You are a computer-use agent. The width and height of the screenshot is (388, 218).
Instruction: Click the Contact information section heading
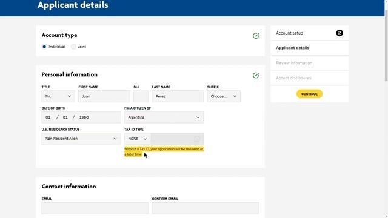(69, 187)
